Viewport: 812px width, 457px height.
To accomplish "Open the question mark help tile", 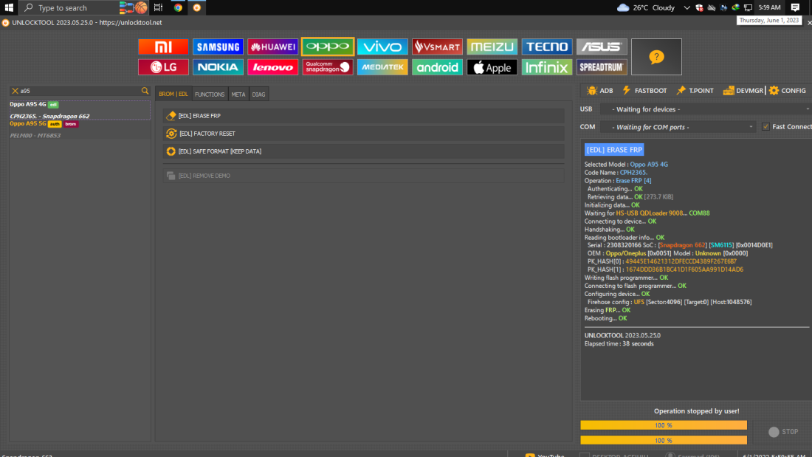I will click(x=657, y=57).
